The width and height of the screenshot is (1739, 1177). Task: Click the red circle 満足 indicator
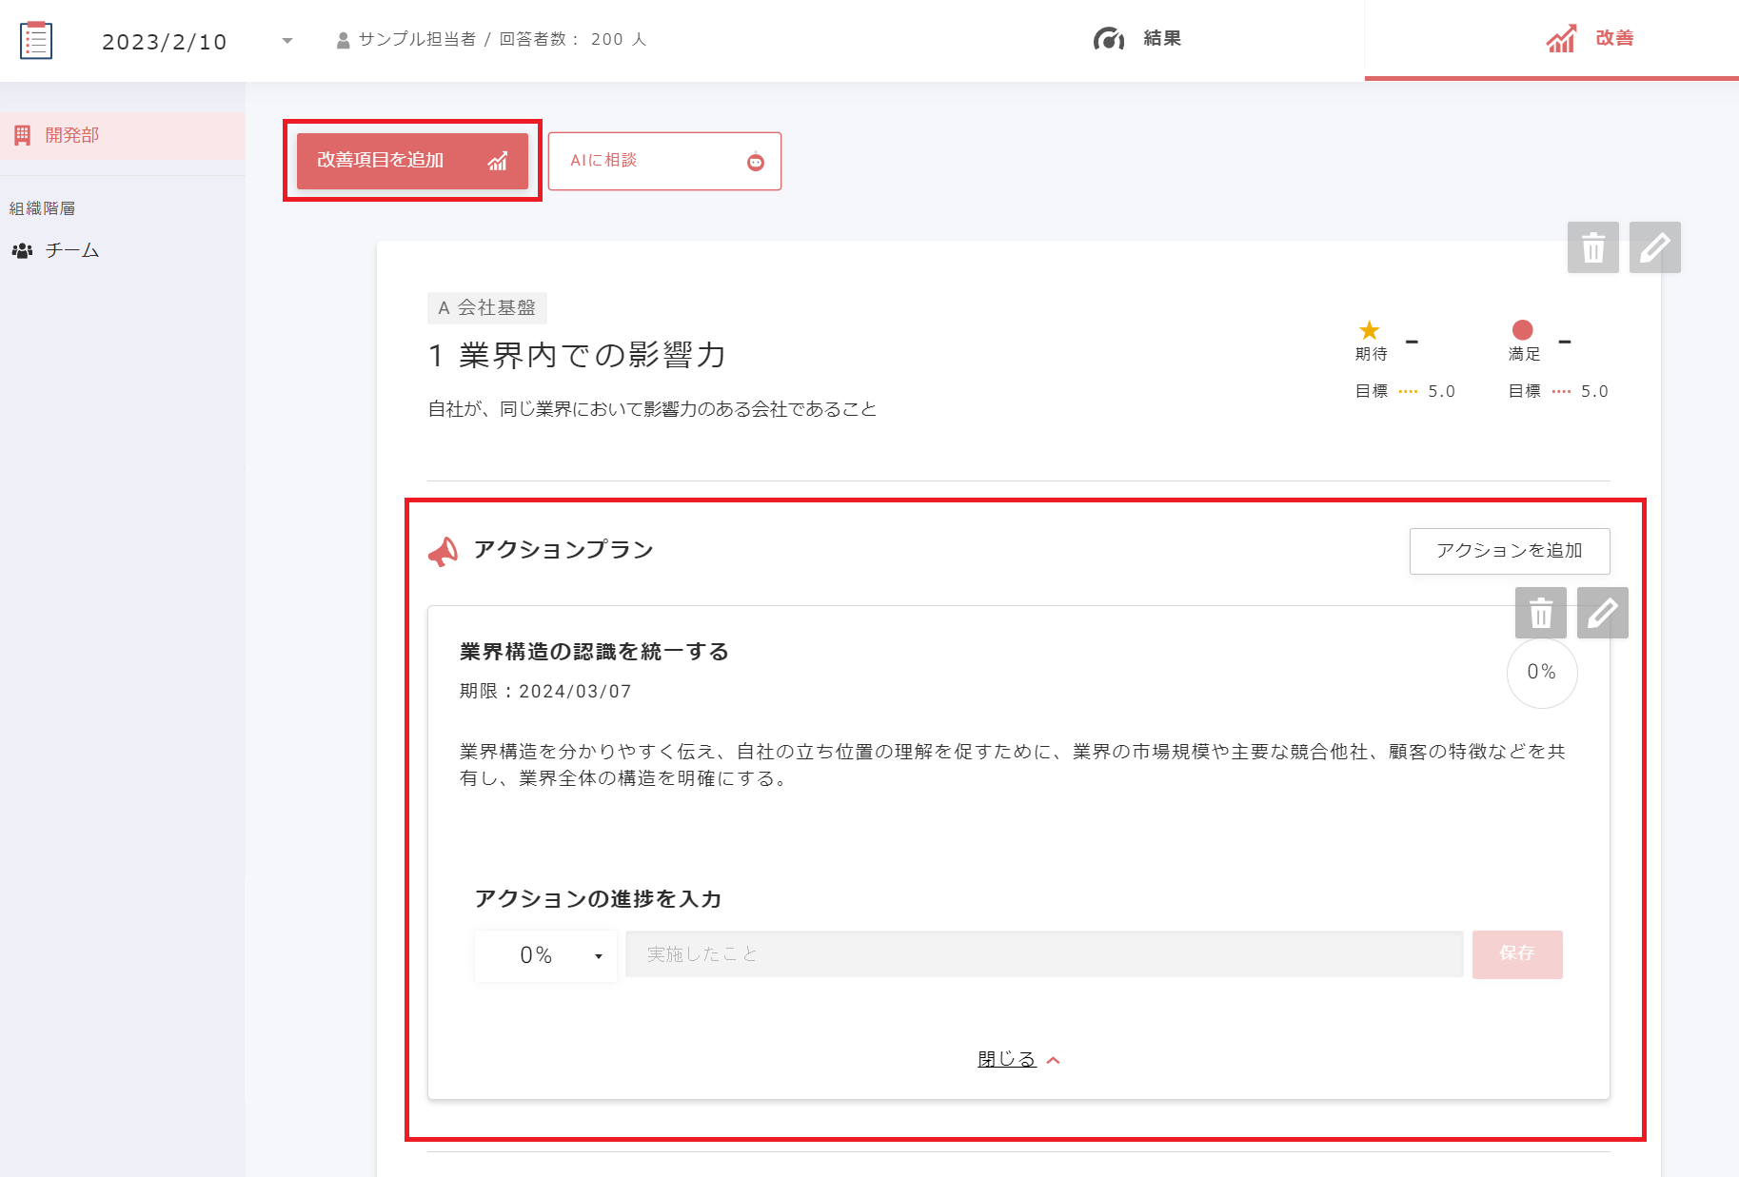[1522, 330]
